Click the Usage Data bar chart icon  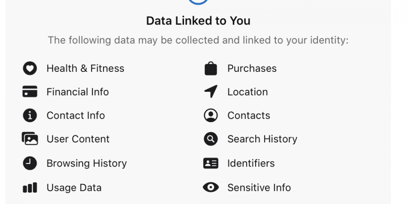point(30,187)
